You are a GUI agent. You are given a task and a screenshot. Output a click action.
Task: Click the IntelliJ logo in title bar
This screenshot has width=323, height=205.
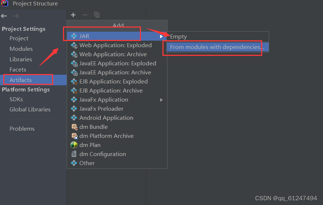tap(4, 3)
